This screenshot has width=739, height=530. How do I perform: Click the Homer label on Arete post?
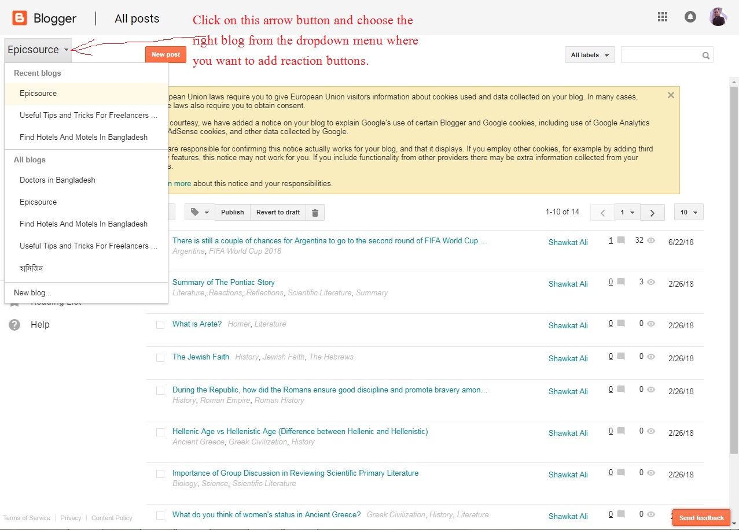(238, 324)
